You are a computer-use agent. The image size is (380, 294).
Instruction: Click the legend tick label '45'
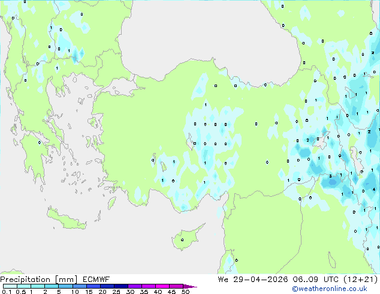coord(171,292)
